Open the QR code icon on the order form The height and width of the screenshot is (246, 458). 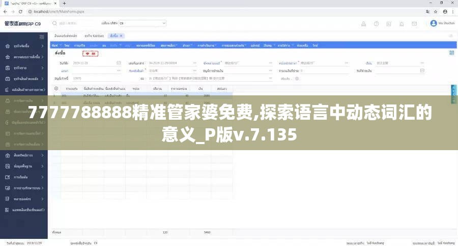(x=451, y=53)
